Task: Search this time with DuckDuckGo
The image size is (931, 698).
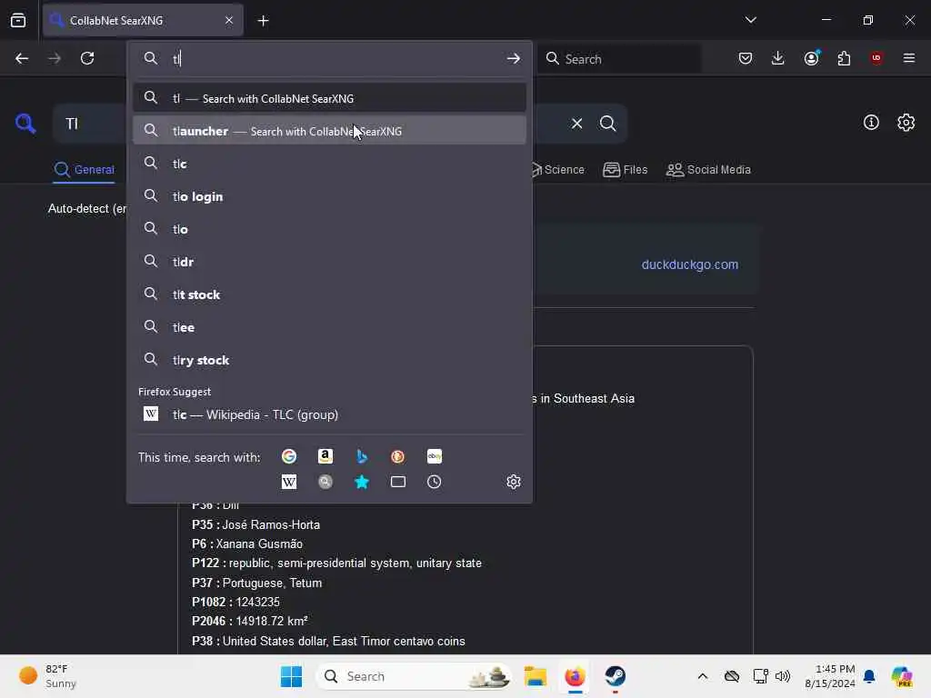Action: (398, 456)
